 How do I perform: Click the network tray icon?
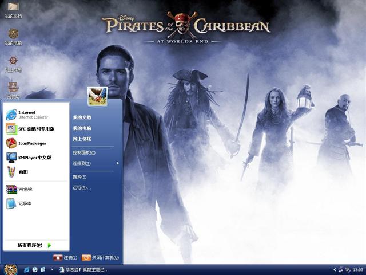point(341,270)
